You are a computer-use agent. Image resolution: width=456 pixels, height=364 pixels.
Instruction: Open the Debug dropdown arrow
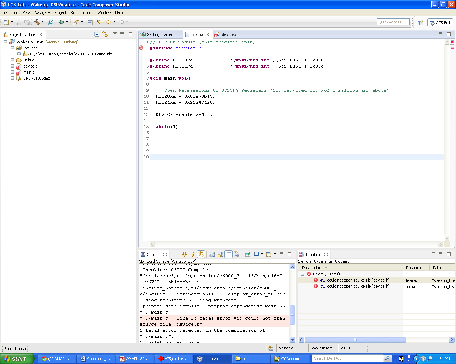tap(67, 22)
